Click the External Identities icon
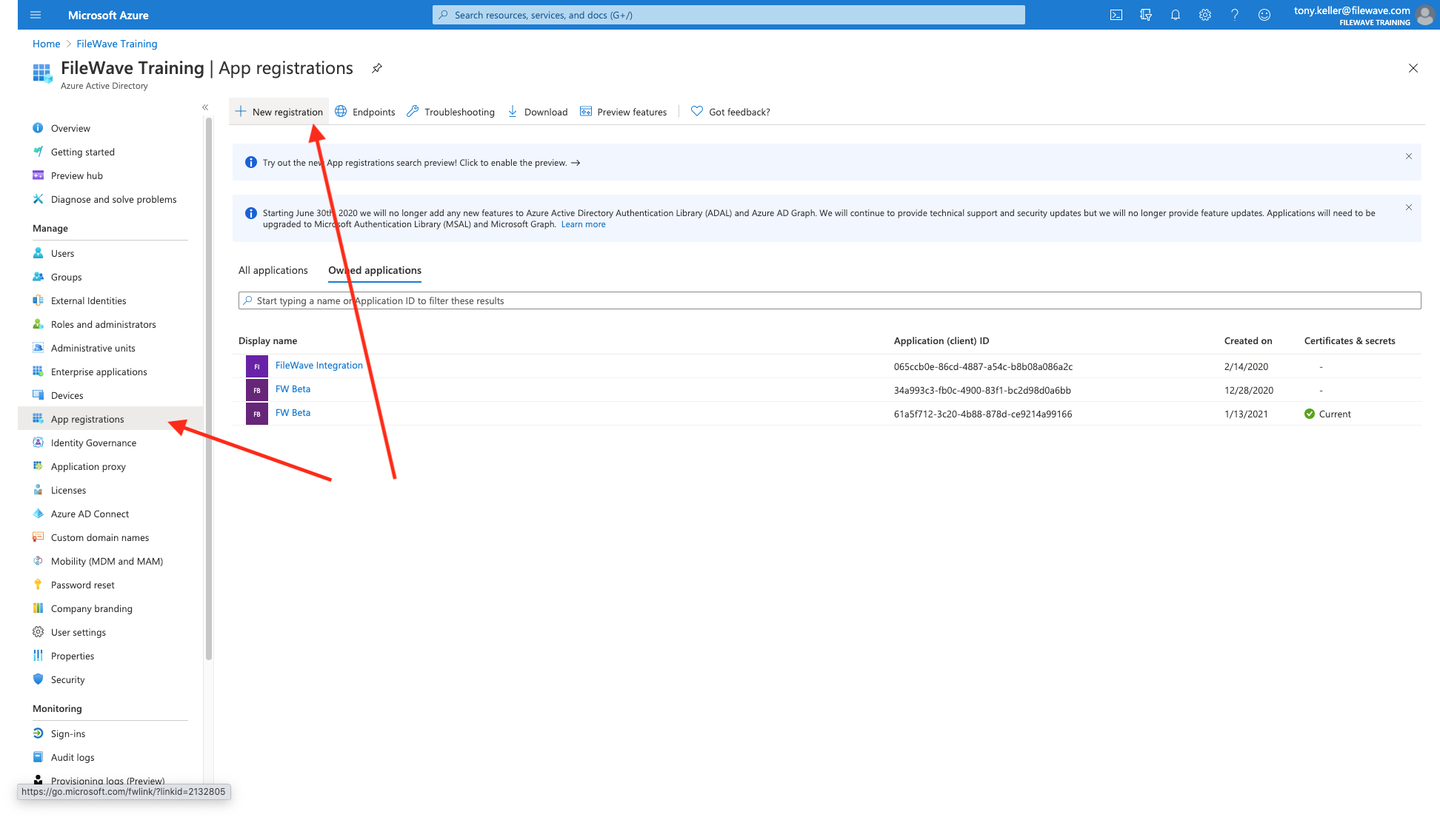The height and width of the screenshot is (820, 1440). click(x=38, y=300)
